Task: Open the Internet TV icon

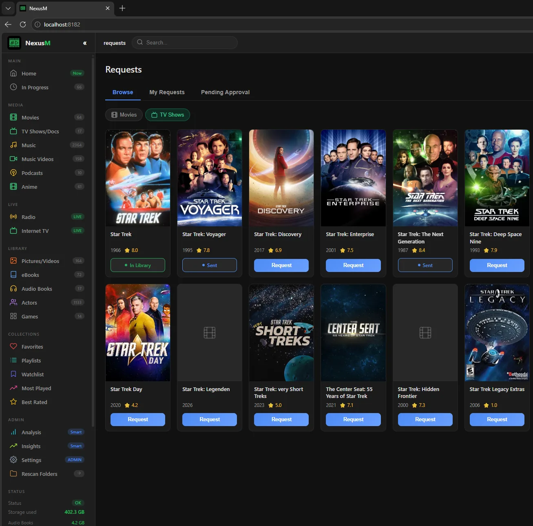Action: pyautogui.click(x=13, y=231)
